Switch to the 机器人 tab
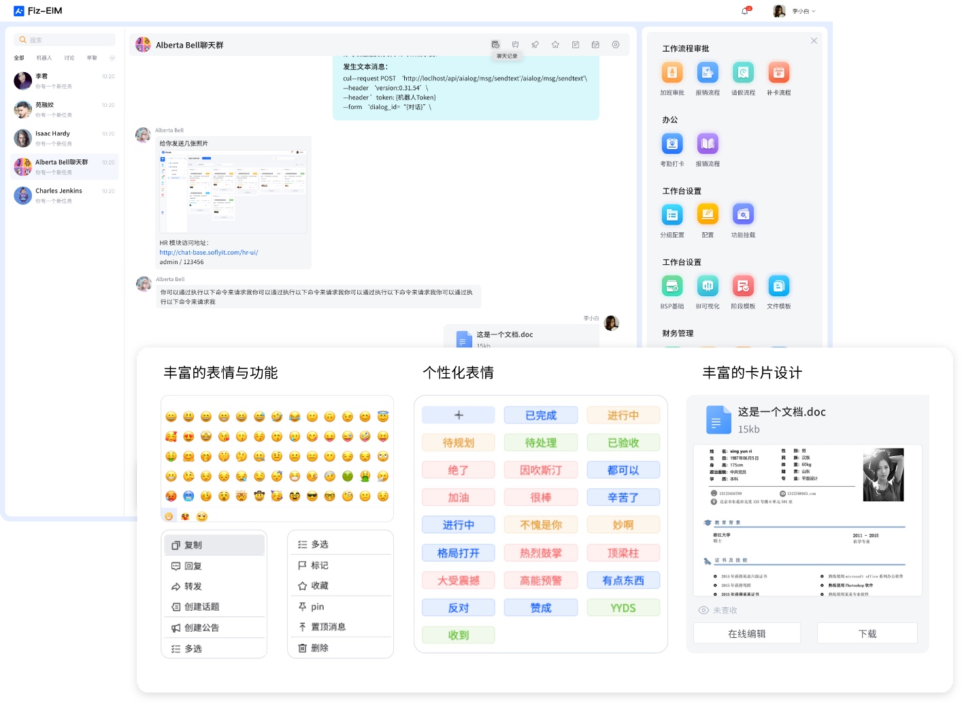Viewport: 962px width, 704px height. 44,58
